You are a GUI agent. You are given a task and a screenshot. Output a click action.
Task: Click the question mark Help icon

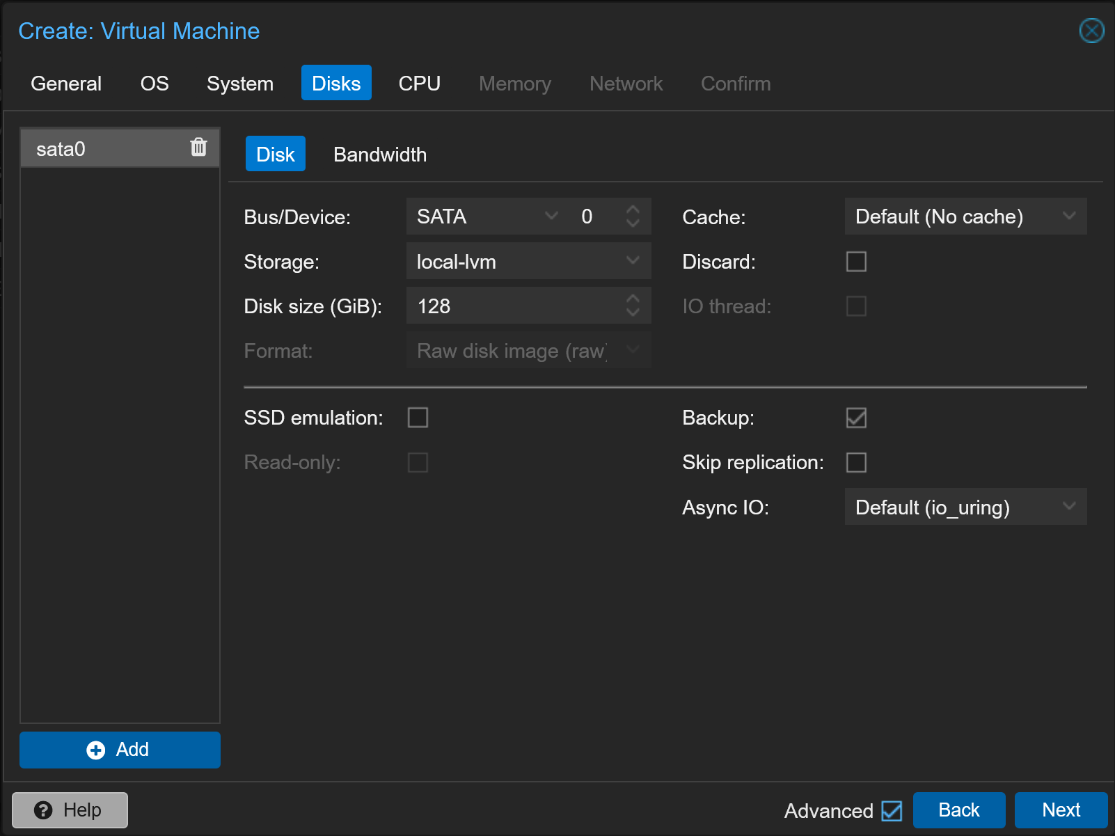[x=43, y=810]
